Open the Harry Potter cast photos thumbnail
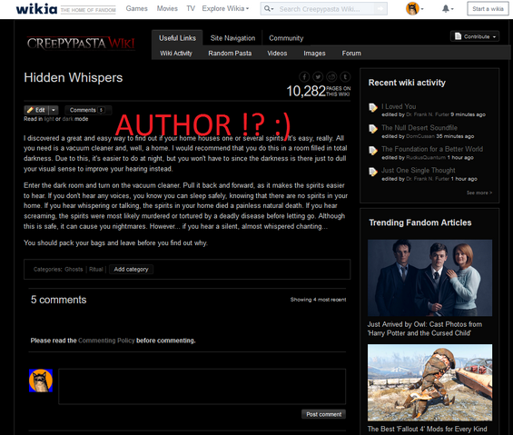The height and width of the screenshot is (435, 513). (x=429, y=278)
